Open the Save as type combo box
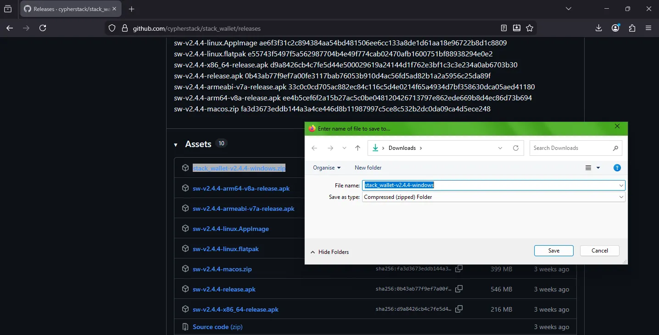Screen dimensions: 659x335 click(494, 197)
